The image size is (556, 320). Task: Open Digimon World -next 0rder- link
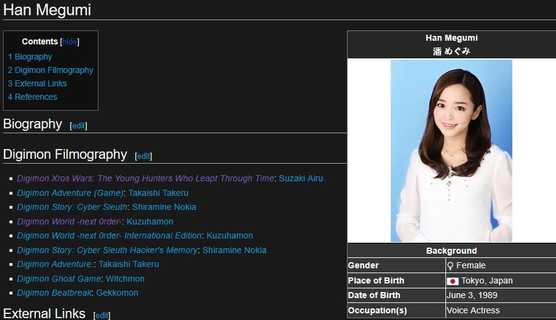click(69, 221)
